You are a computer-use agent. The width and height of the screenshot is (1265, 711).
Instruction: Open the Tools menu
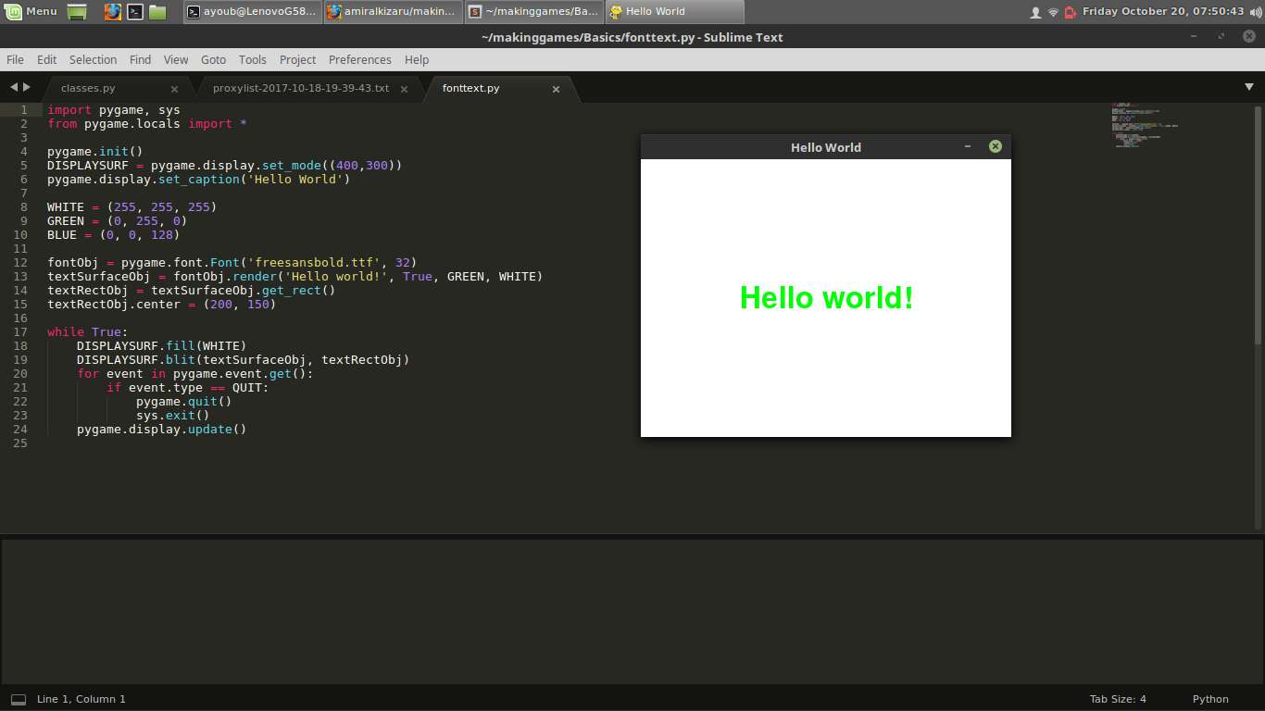[252, 59]
